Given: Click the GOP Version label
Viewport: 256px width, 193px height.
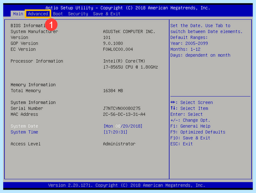Looking at the screenshot, I should [x=24, y=43].
